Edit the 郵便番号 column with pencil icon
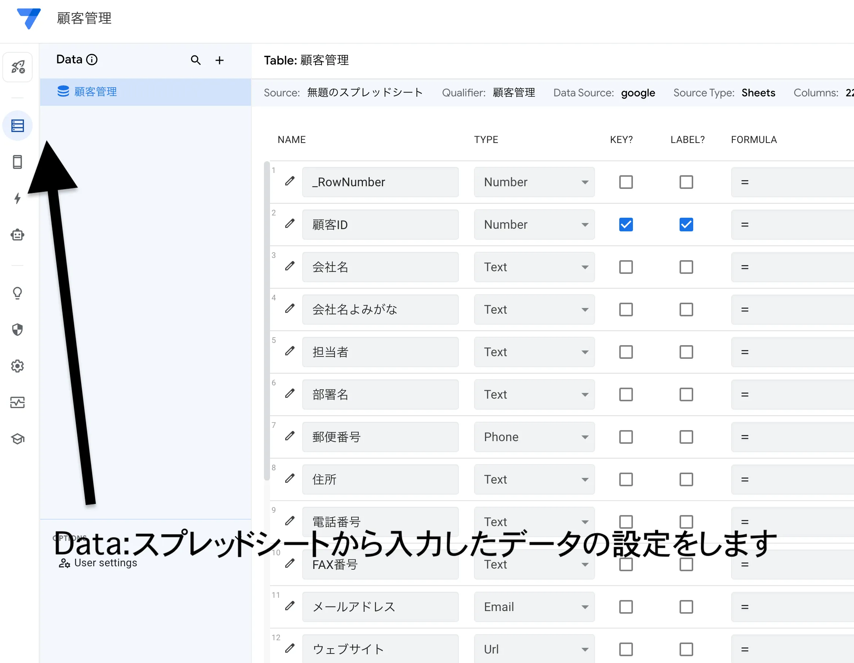 [290, 436]
